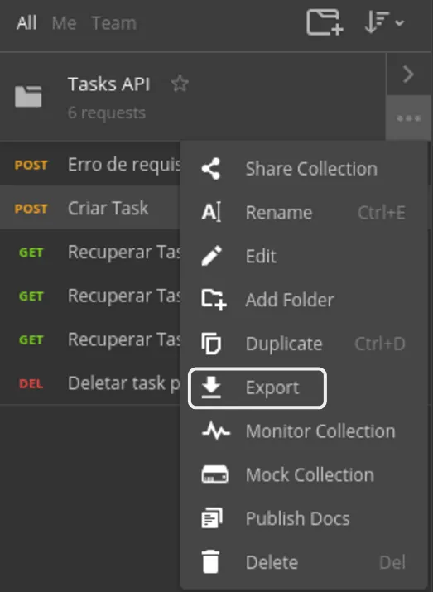
Task: Click the pencil edit icon
Action: click(211, 256)
